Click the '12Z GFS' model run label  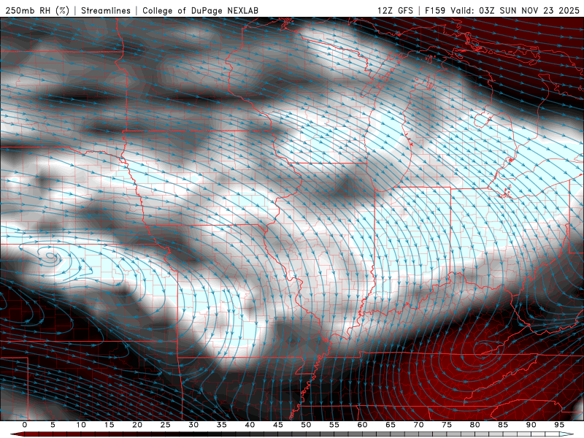[x=395, y=10]
